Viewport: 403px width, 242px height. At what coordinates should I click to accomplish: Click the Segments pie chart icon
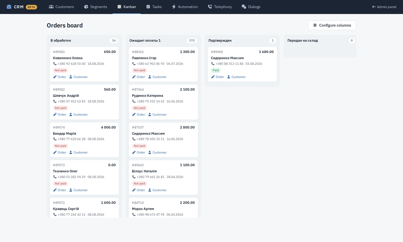point(86,7)
